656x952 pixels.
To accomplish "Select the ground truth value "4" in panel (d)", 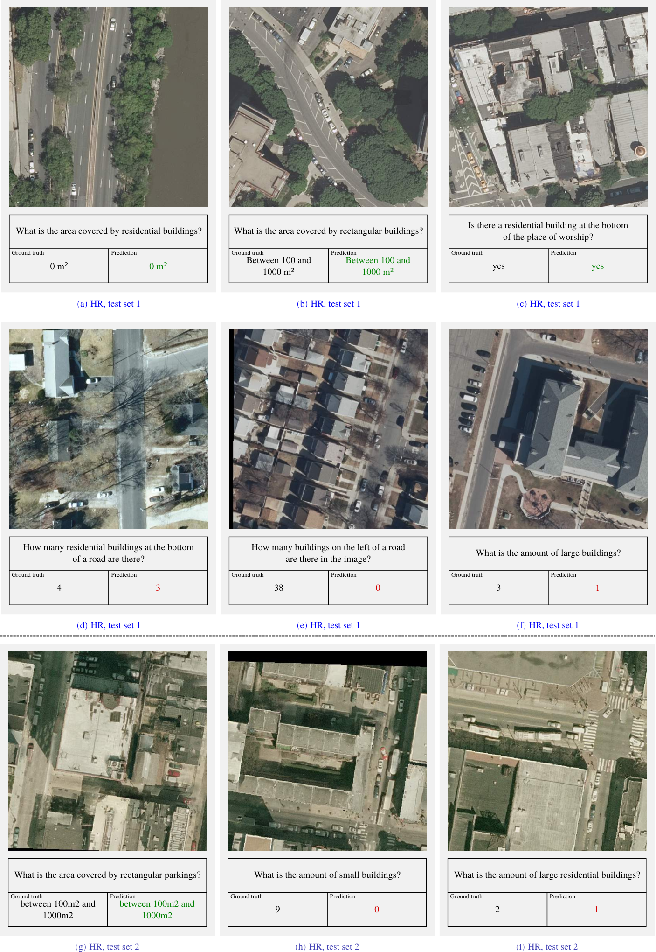I will click(59, 588).
